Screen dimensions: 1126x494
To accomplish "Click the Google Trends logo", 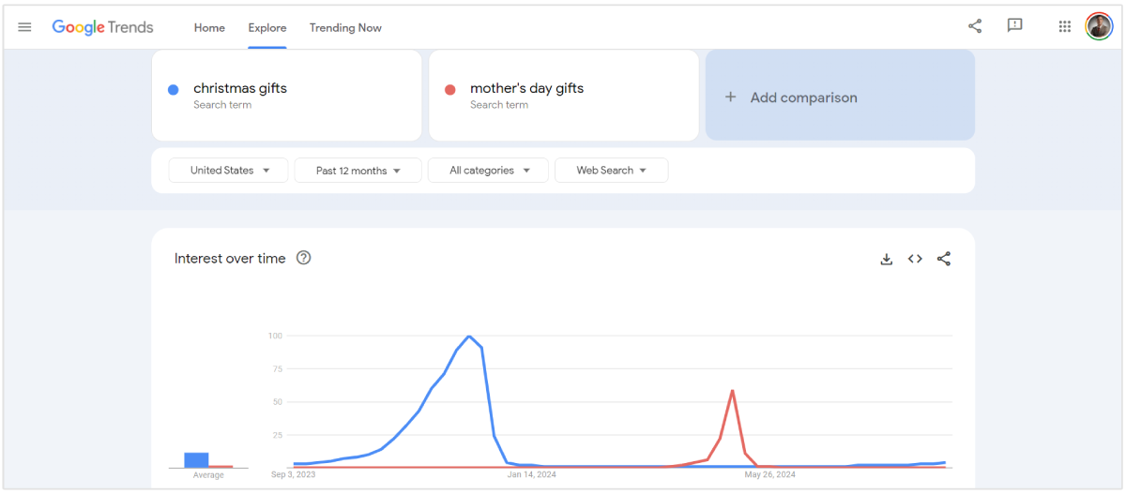I will point(102,27).
